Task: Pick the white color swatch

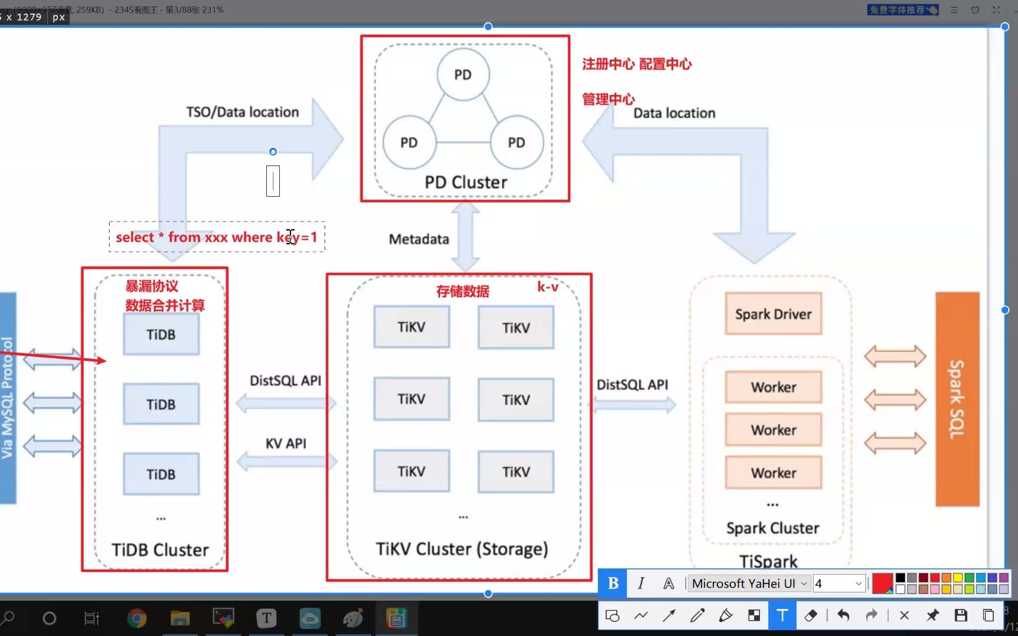Action: tap(900, 589)
